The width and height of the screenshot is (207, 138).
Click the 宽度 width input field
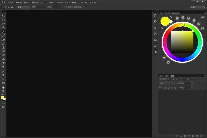point(42,7)
